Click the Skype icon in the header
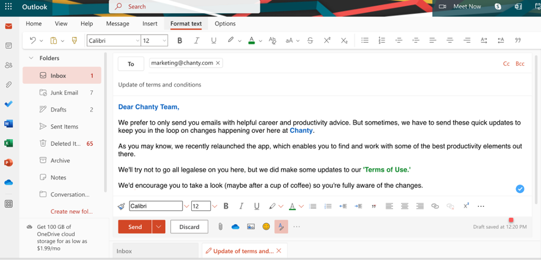The image size is (541, 260). pyautogui.click(x=498, y=6)
